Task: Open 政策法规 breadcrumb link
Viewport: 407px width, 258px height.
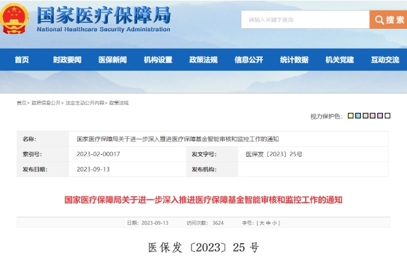Action: coord(119,103)
